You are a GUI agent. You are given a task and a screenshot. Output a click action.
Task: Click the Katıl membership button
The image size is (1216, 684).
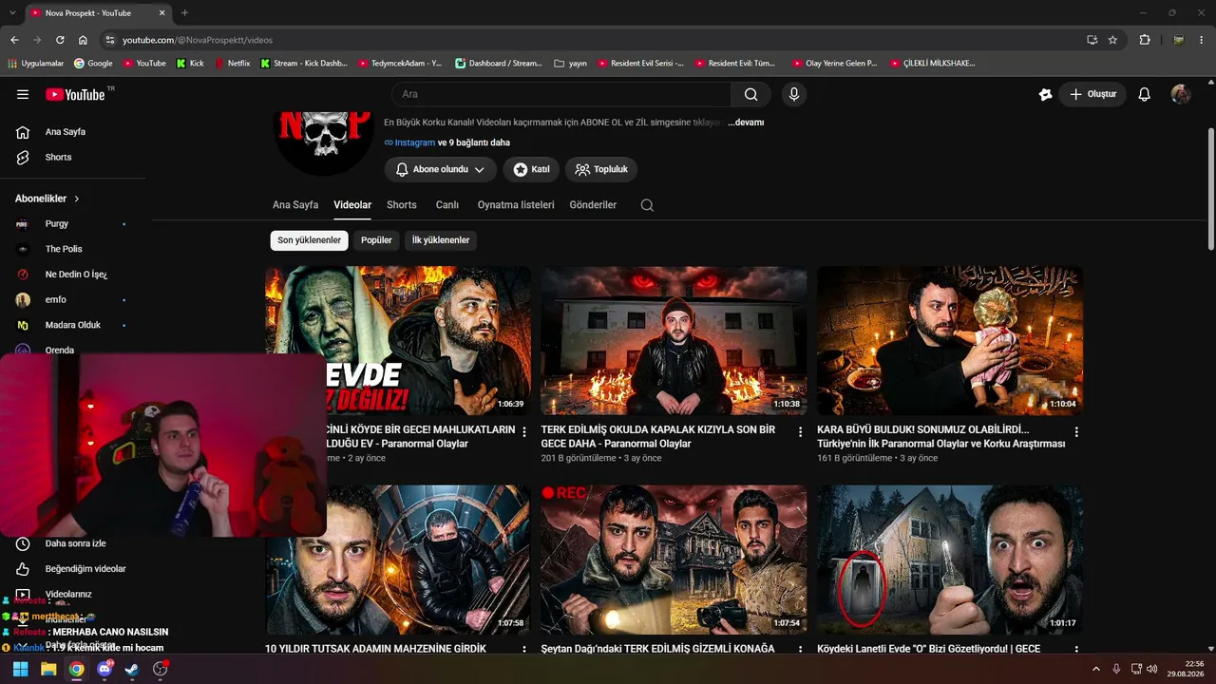click(531, 169)
